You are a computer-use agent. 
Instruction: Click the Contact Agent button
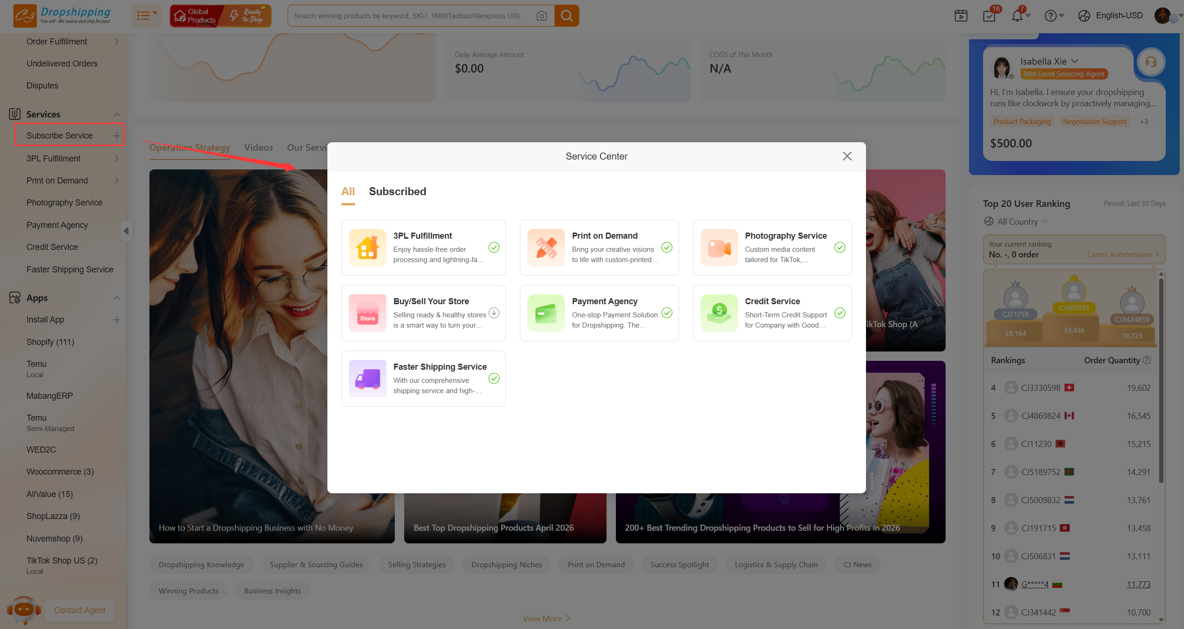(x=79, y=610)
